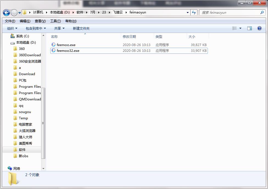This screenshot has height=189, width=268.
Task: Open 360Download folder in sidebar
Action: point(30,55)
